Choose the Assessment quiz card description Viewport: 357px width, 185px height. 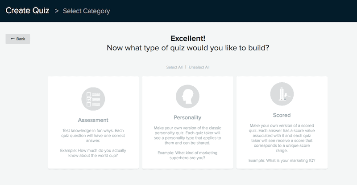coord(93,136)
